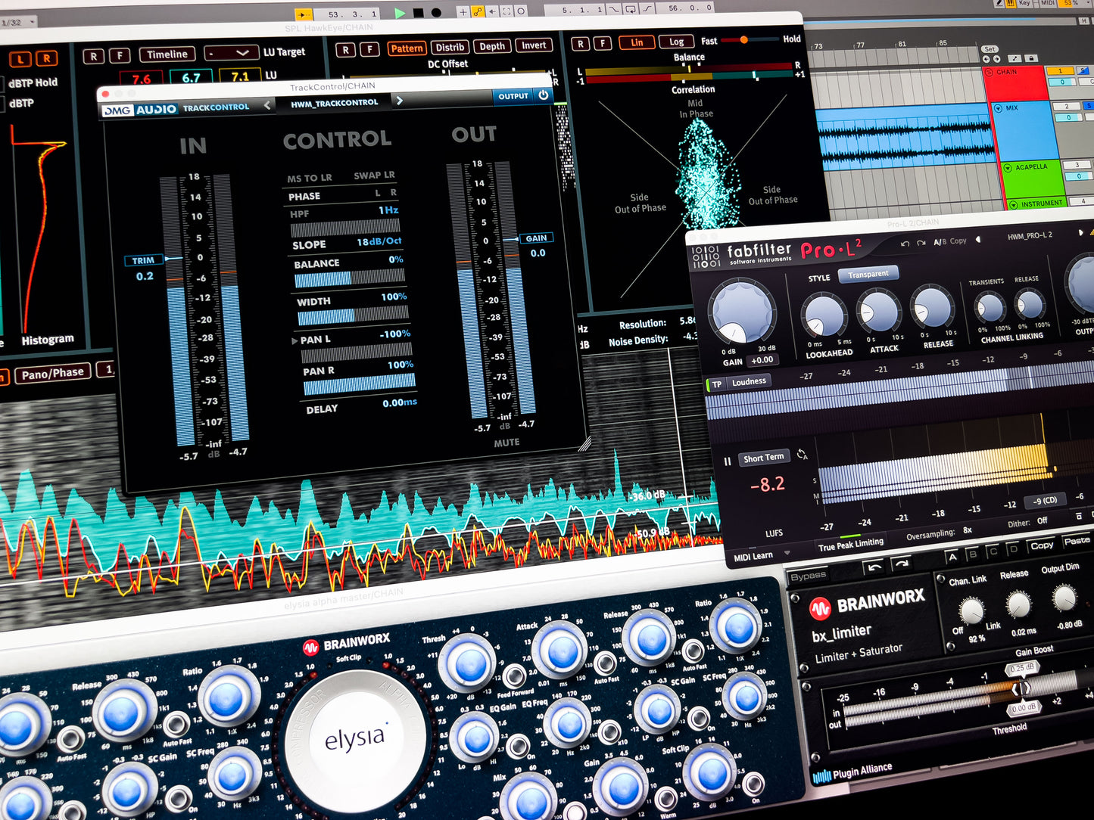Undo in bx_limiter toolbar
1094x820 pixels.
click(874, 567)
